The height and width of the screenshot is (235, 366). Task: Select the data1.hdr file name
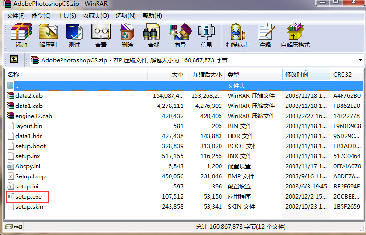(x=29, y=136)
